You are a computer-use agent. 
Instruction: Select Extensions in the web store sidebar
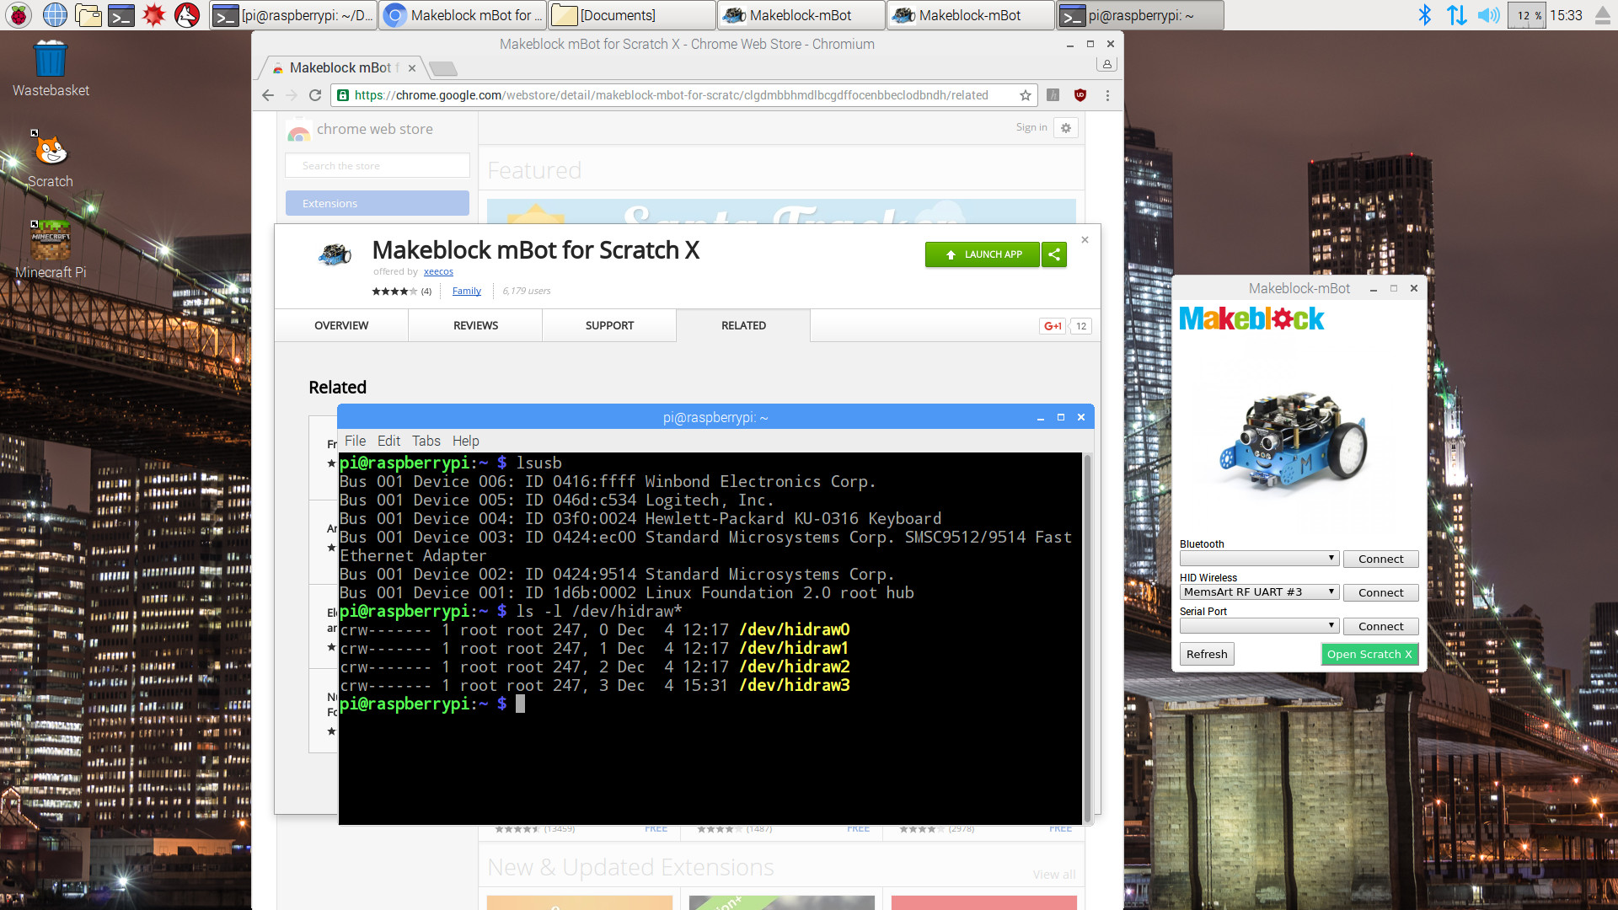click(x=378, y=203)
